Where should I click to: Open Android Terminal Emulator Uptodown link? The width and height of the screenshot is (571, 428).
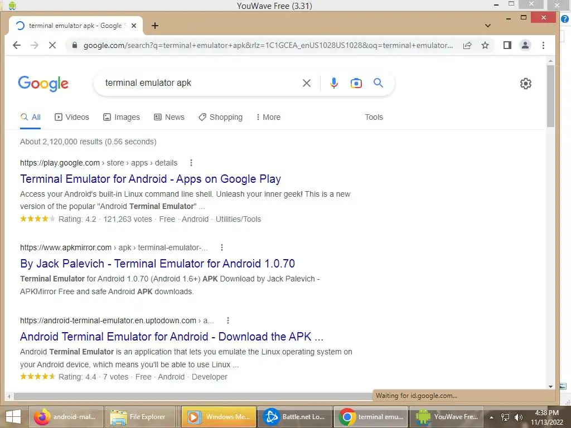click(172, 337)
